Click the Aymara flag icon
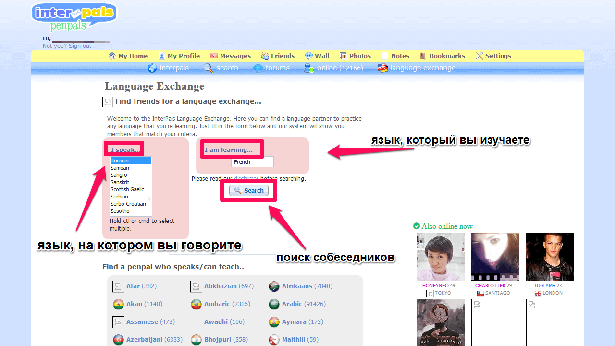The height and width of the screenshot is (346, 615). (x=274, y=322)
